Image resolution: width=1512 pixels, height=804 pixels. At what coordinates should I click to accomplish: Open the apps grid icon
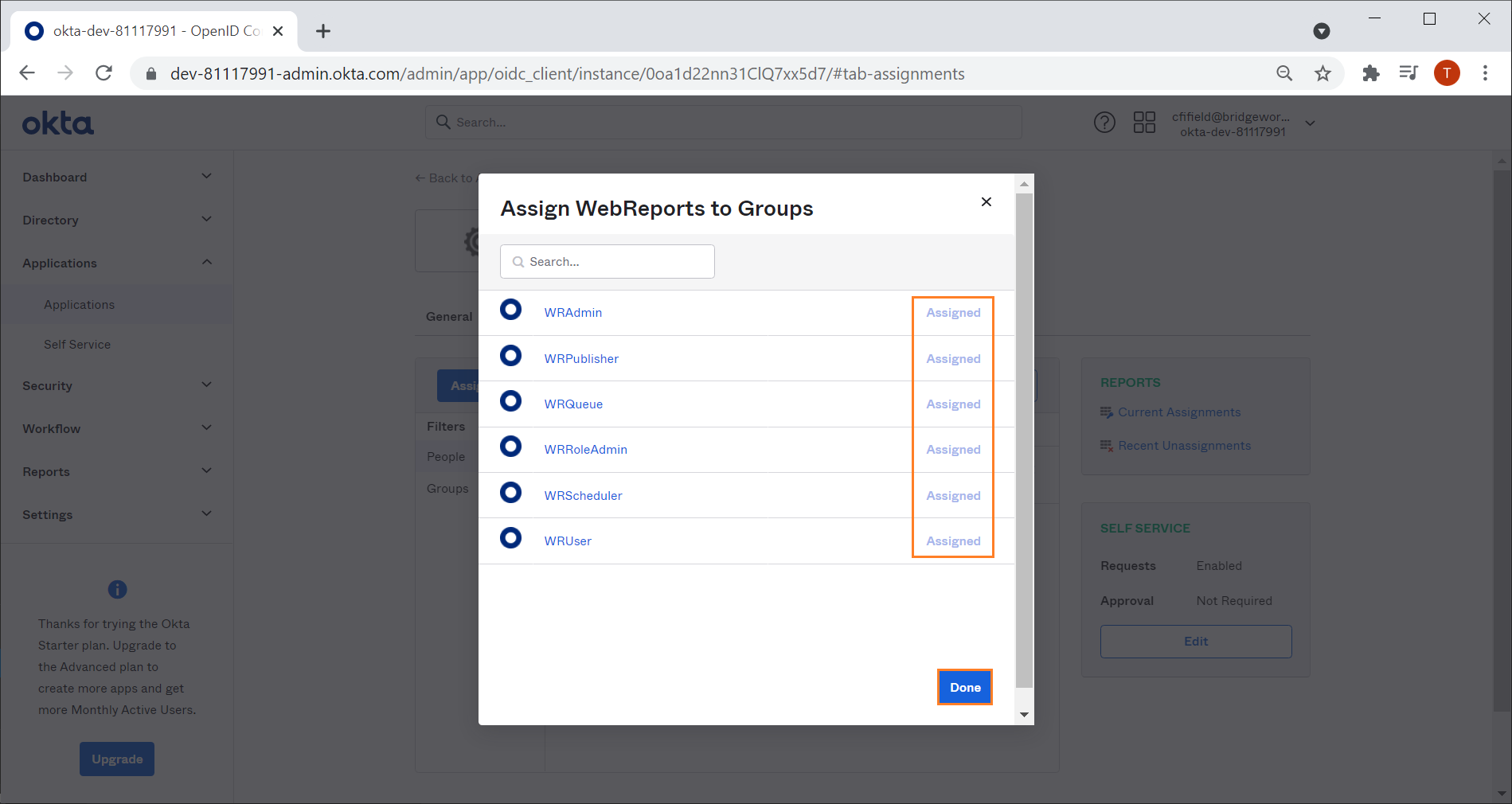1144,123
